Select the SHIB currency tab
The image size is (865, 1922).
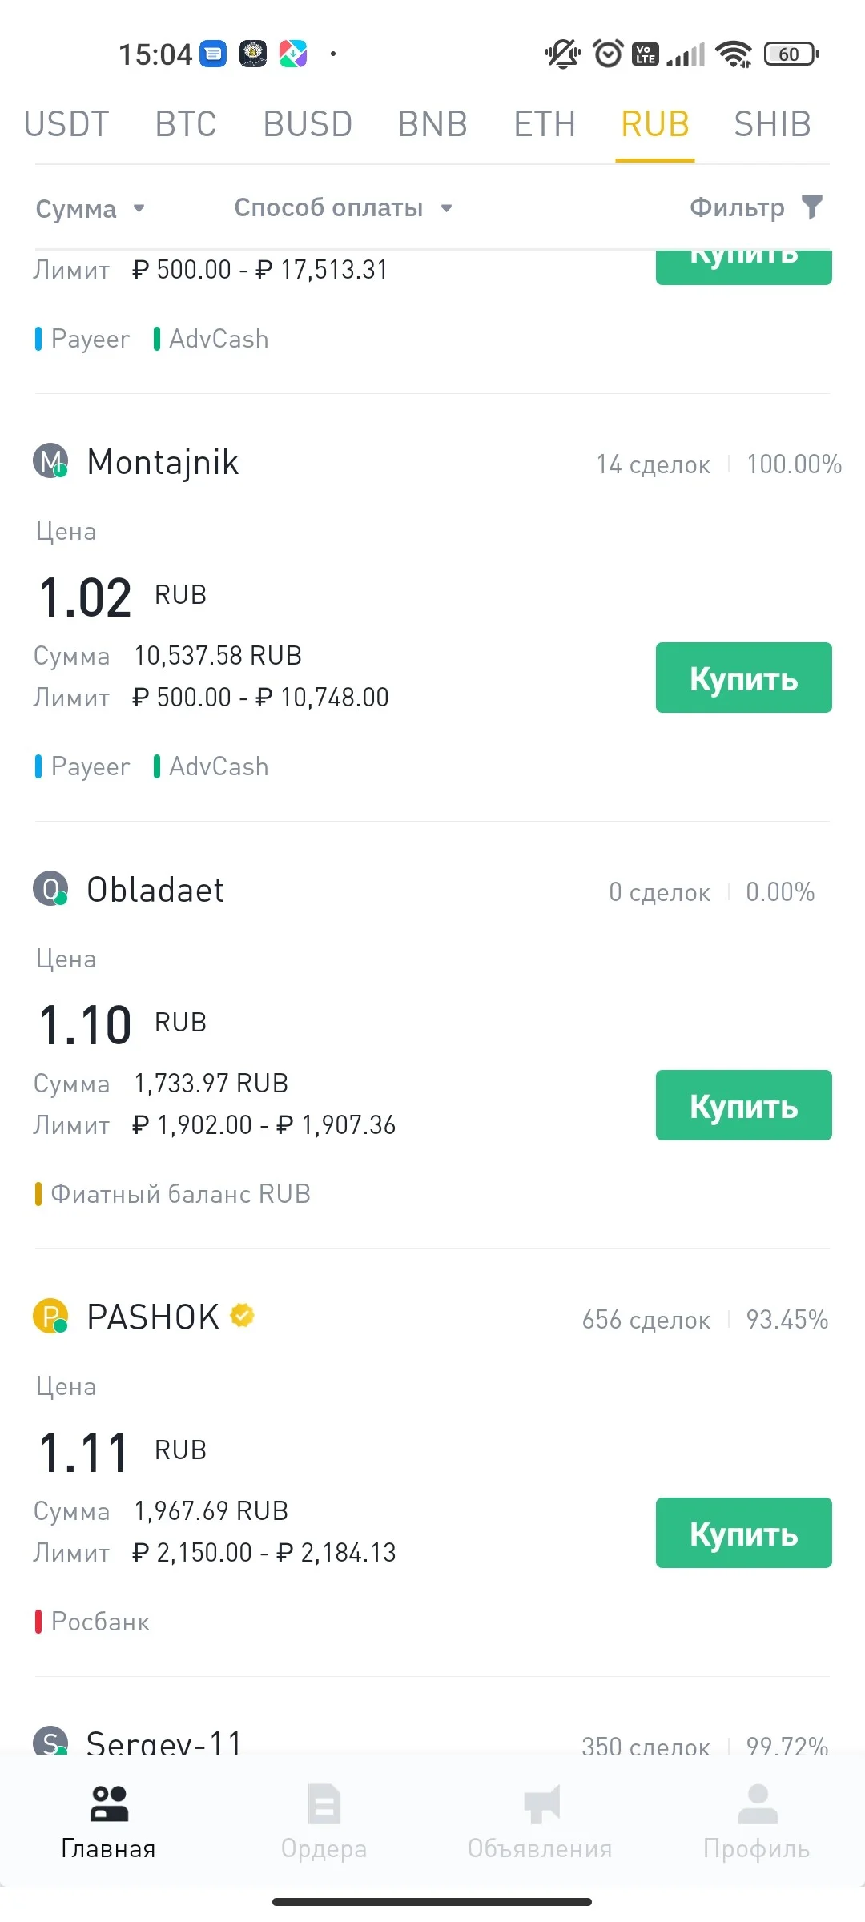pyautogui.click(x=772, y=124)
